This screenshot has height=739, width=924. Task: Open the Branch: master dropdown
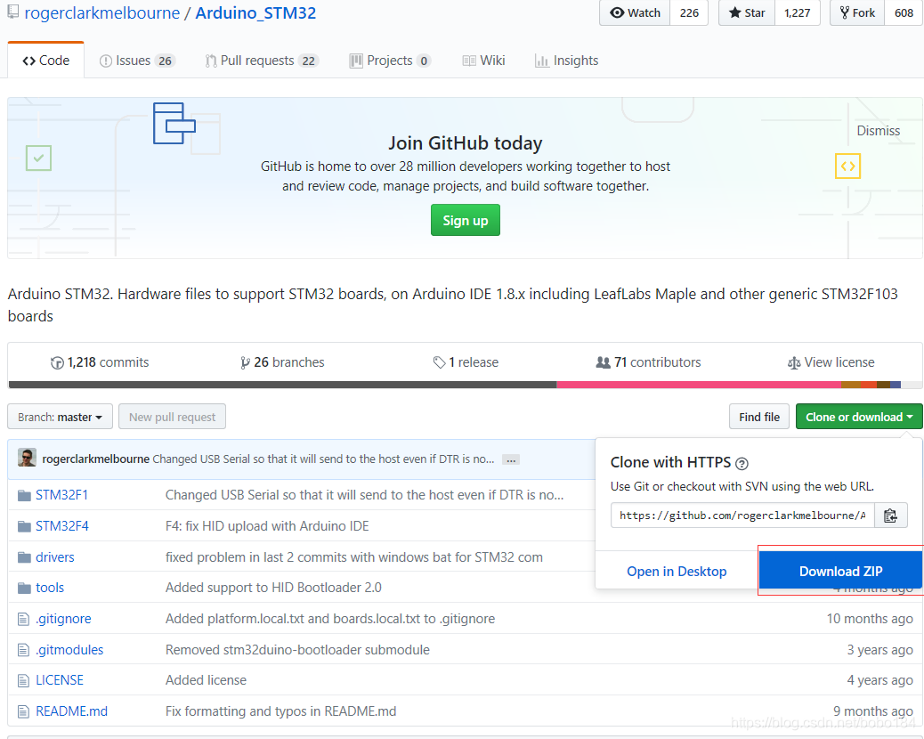pos(60,417)
